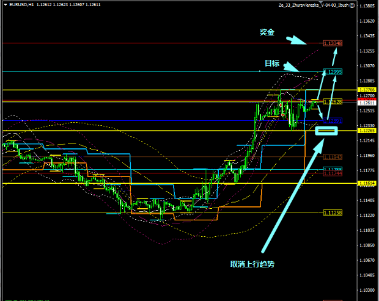Image resolution: width=379 pixels, height=301 pixels.
Task: Click the 1.13348 red price tag
Action: pyautogui.click(x=333, y=43)
